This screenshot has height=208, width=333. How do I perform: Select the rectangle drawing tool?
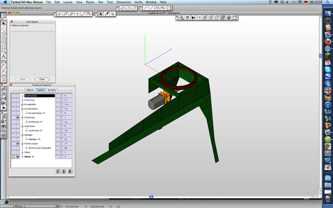tap(3, 47)
